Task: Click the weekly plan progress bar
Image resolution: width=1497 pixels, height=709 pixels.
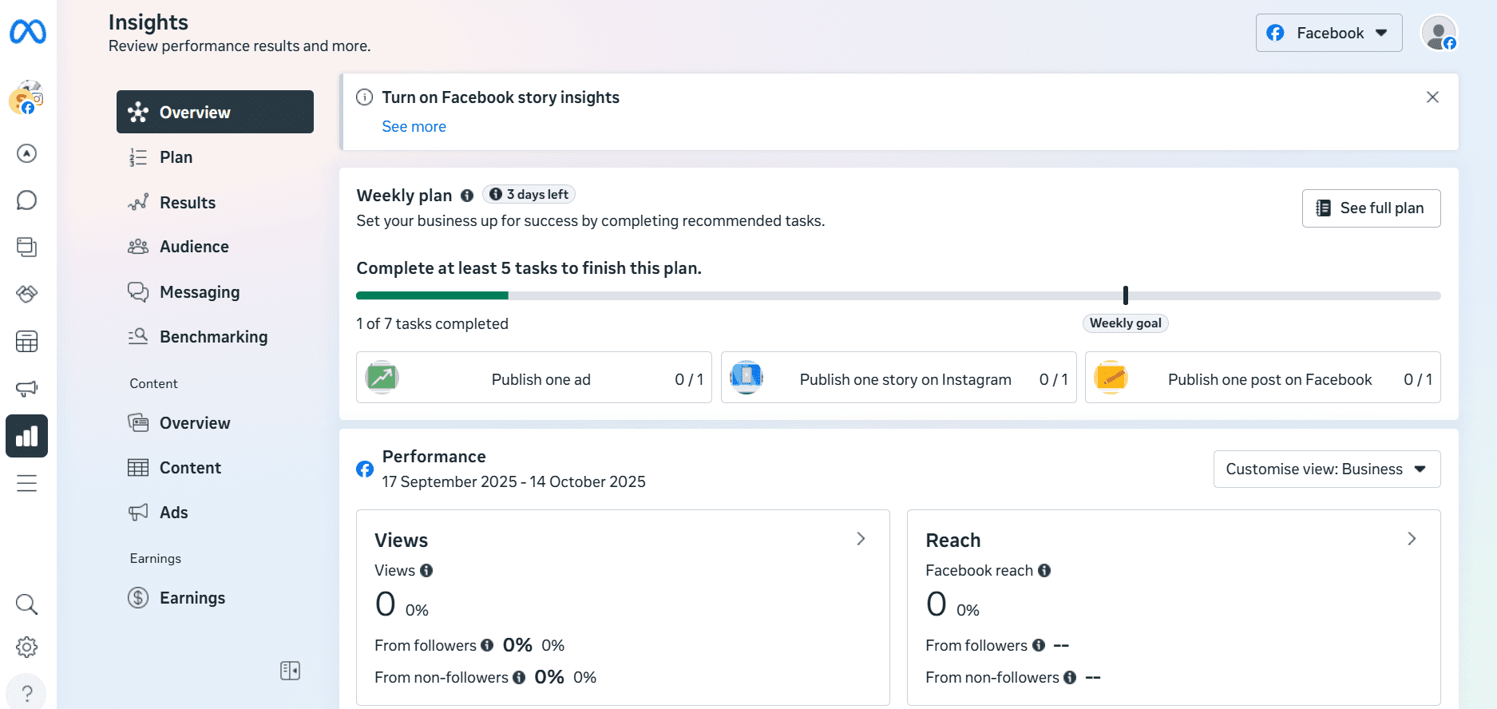Action: tap(898, 295)
